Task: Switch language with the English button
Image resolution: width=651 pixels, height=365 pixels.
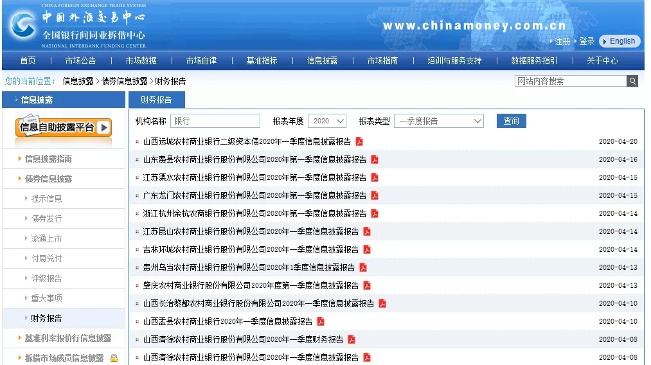Action: (620, 41)
